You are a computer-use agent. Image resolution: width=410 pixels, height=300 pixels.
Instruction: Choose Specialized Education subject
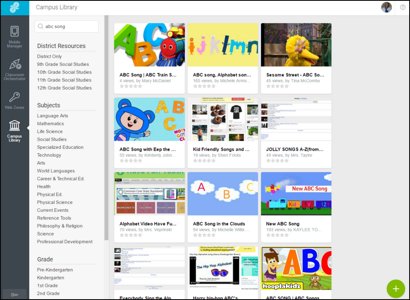pos(60,147)
